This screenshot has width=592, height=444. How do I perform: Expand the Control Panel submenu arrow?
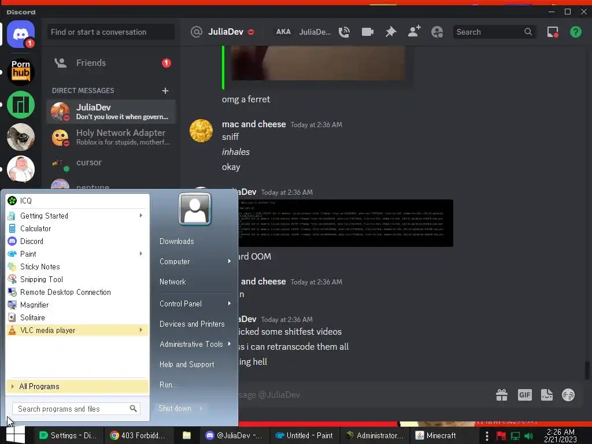[229, 304]
